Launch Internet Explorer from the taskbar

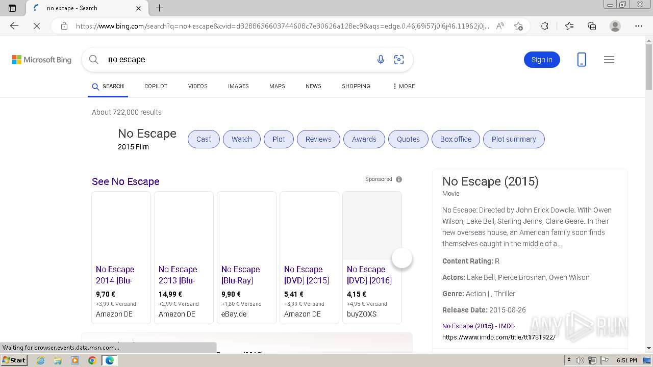[x=41, y=360]
